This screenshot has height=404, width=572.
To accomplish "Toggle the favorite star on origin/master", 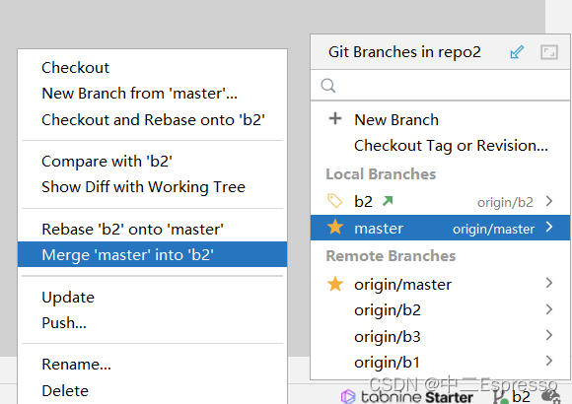I will point(335,284).
